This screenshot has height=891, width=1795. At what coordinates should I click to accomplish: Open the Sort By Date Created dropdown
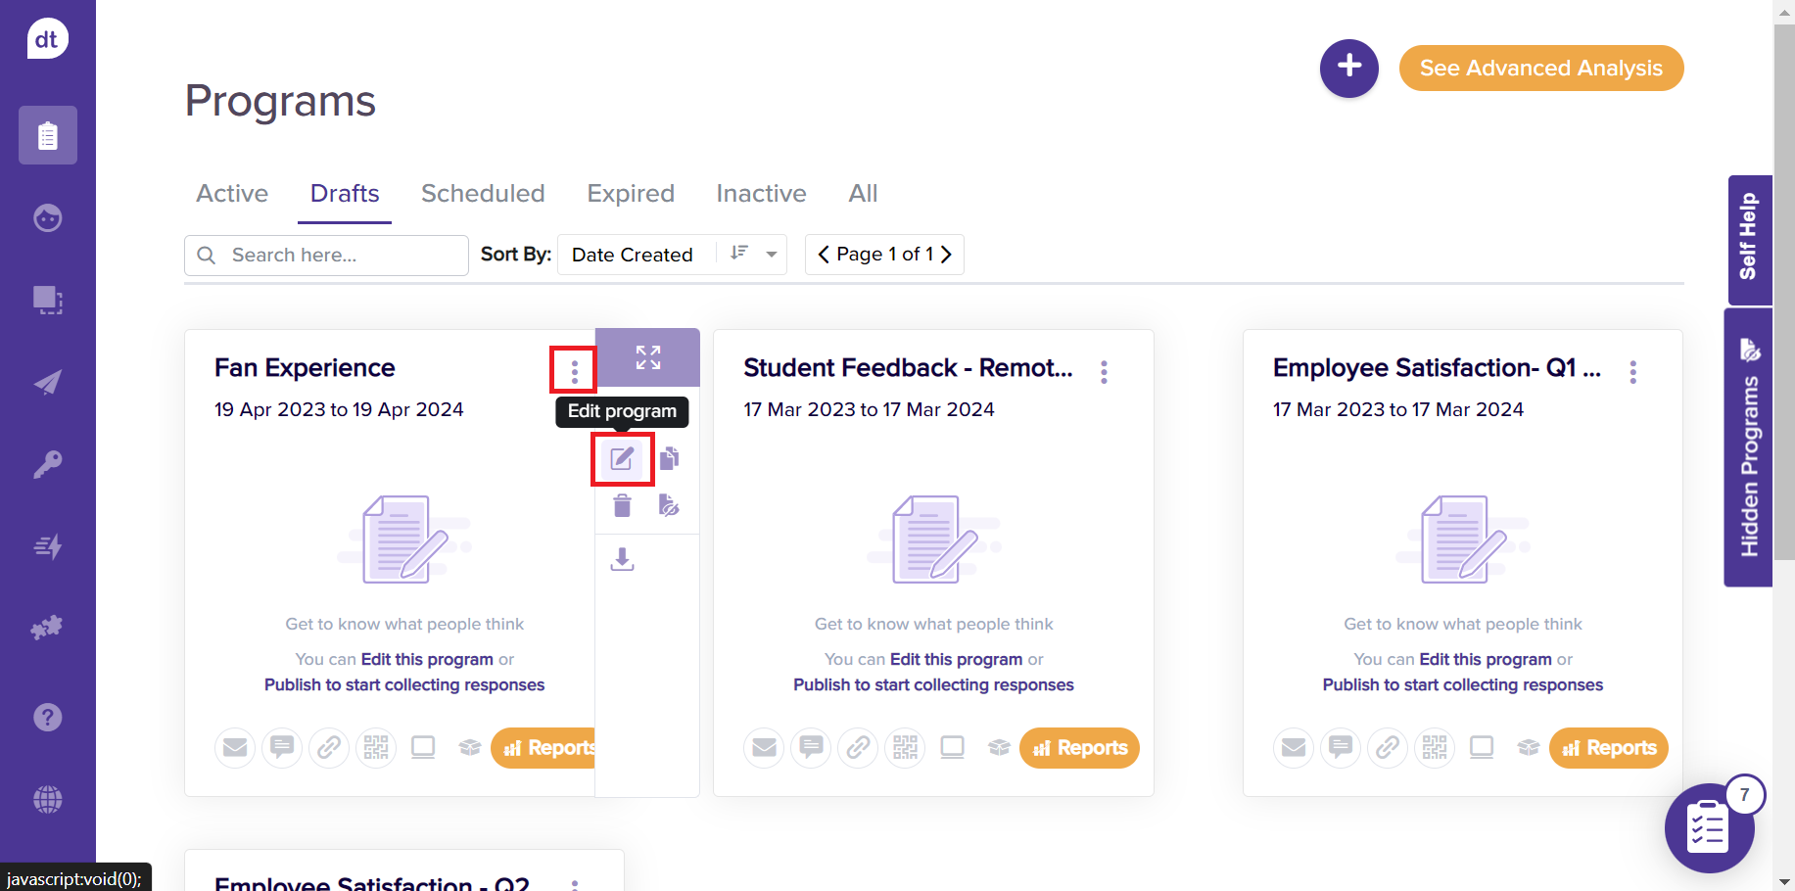pyautogui.click(x=771, y=255)
